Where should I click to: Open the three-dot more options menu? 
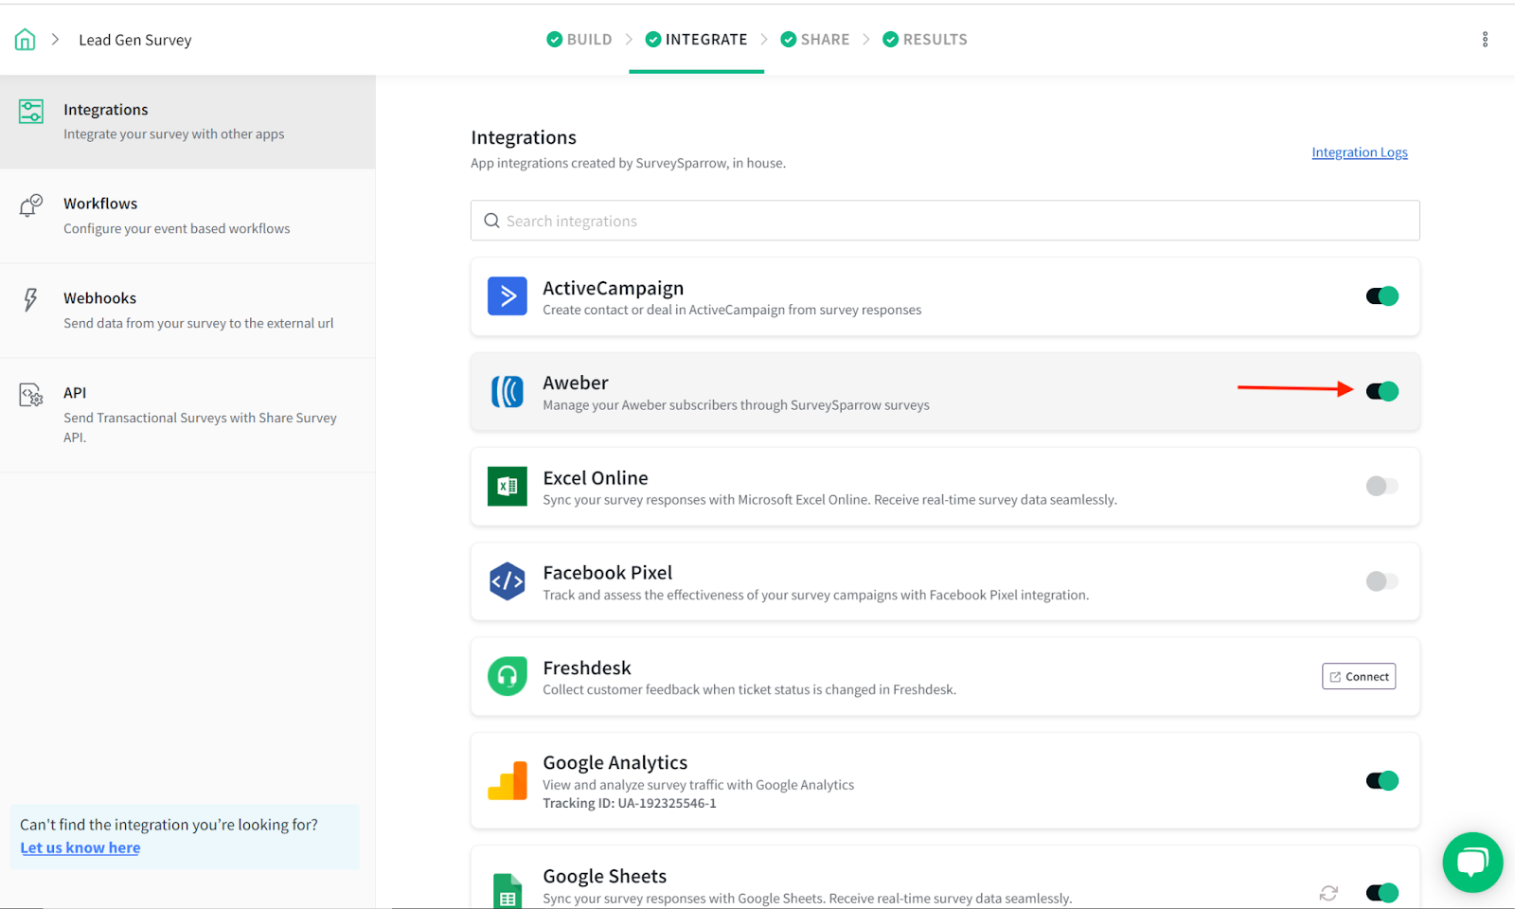point(1485,39)
